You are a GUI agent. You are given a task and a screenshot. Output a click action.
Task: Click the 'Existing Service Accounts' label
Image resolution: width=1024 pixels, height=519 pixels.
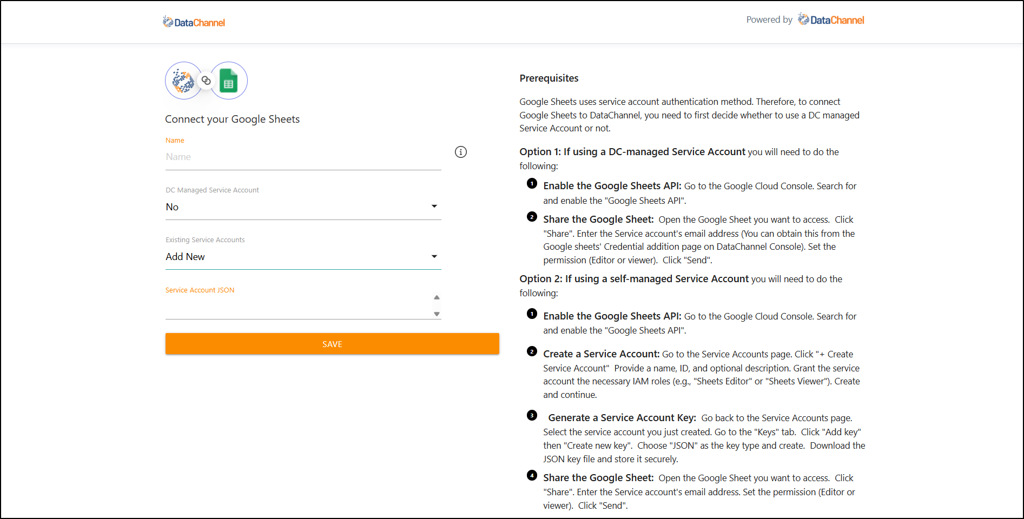tap(205, 240)
